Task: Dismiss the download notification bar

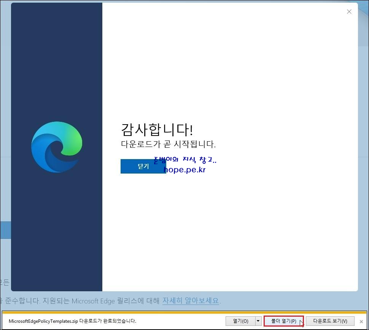Action: 361,322
